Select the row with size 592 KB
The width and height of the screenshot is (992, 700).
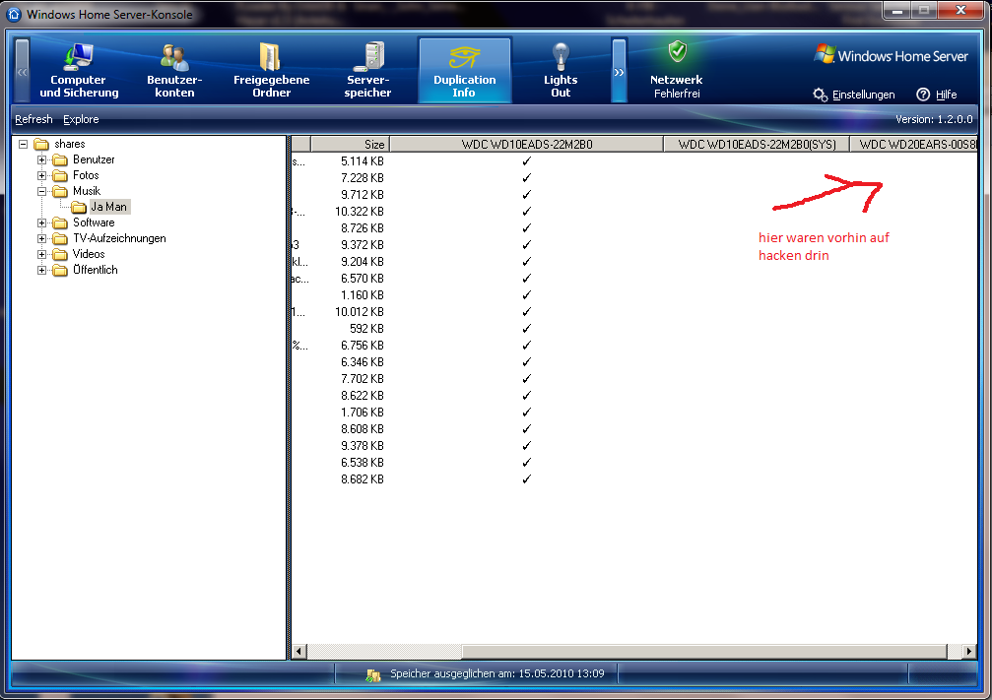[634, 329]
